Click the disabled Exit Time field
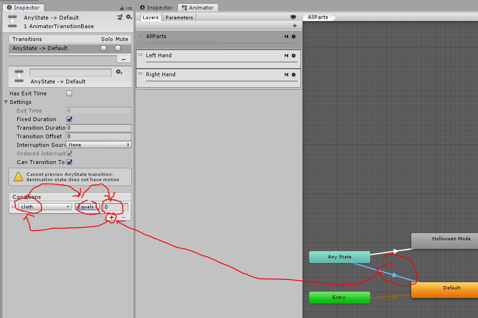The width and height of the screenshot is (478, 318). pyautogui.click(x=99, y=111)
